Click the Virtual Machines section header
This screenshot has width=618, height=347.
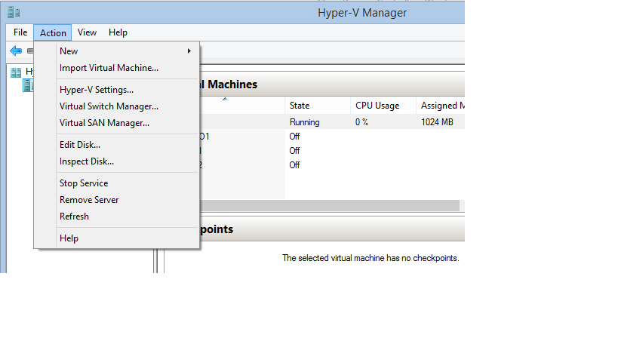(x=332, y=84)
